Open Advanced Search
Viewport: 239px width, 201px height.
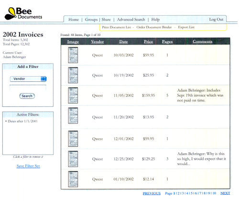(x=131, y=20)
